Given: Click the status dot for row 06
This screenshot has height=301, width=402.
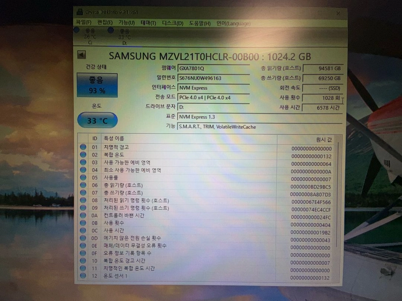Looking at the screenshot, I should coord(83,185).
